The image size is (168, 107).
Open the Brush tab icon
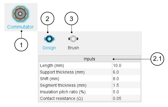(x=73, y=39)
